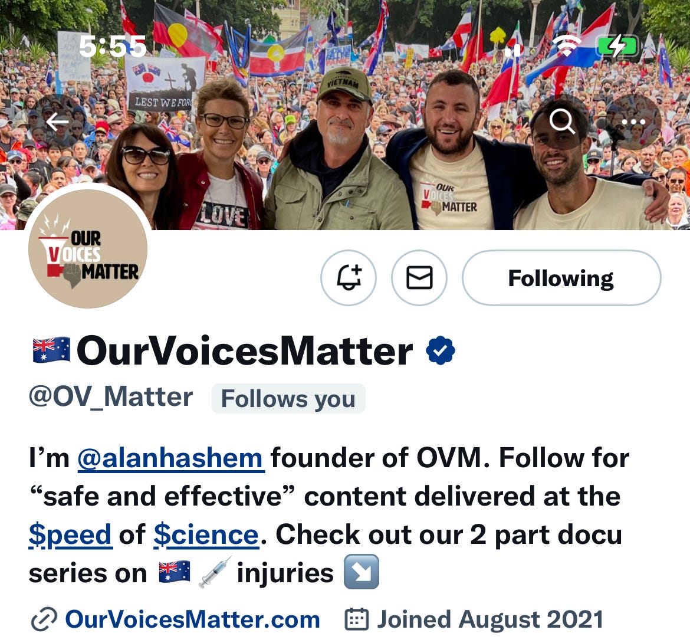The image size is (690, 643).
Task: Open the @alanhashem mention link
Action: tap(171, 458)
